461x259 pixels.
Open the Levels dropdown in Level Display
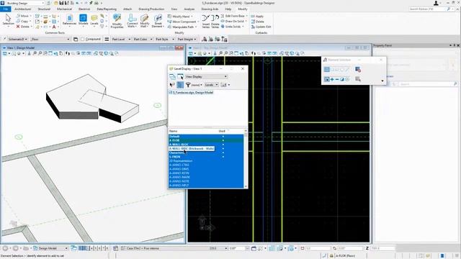coord(211,85)
